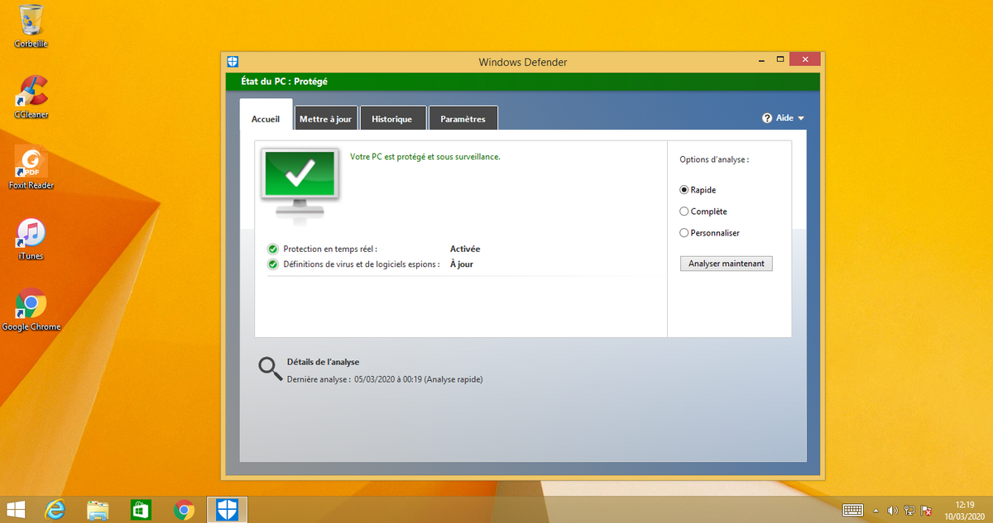Click the Aide question mark icon

[x=767, y=118]
